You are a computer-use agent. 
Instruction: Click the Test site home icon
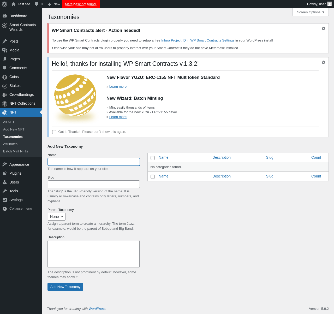[x=14, y=4]
